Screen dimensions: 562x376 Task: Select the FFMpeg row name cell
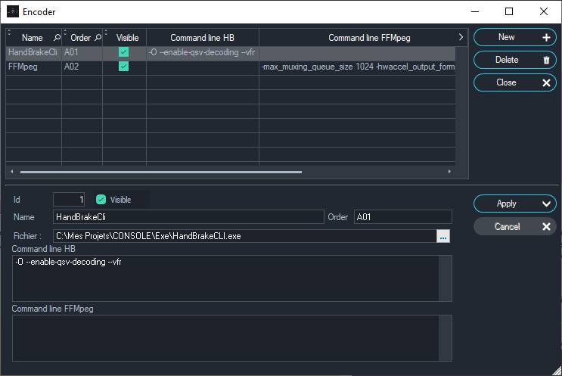[x=33, y=67]
